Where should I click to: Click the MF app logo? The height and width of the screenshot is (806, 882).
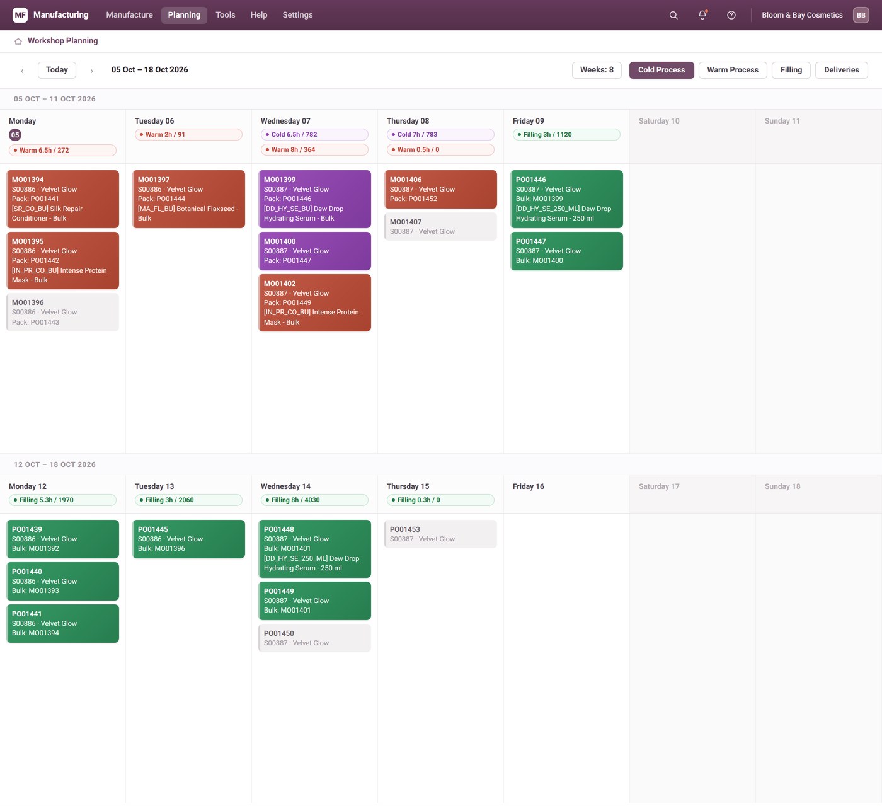pyautogui.click(x=20, y=15)
